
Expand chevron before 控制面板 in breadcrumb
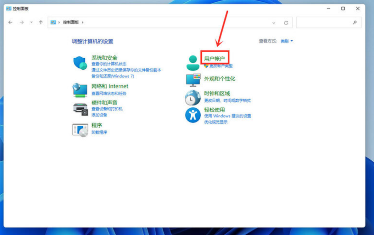click(59, 22)
